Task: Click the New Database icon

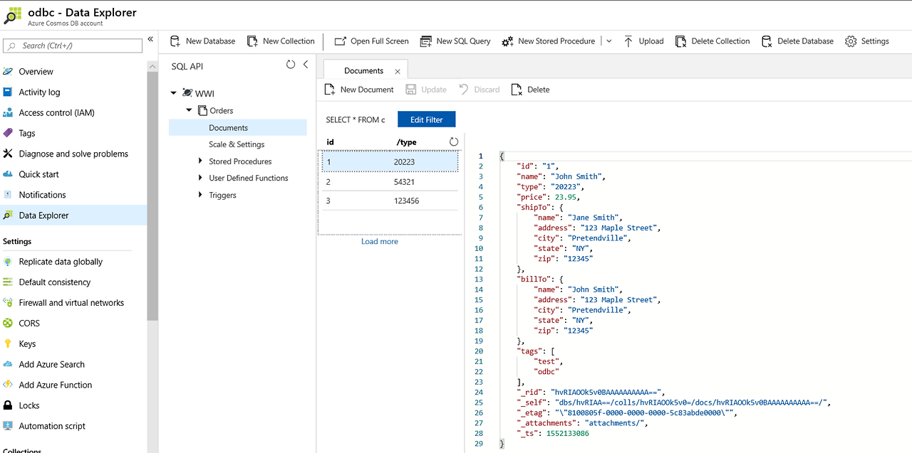Action: click(175, 41)
